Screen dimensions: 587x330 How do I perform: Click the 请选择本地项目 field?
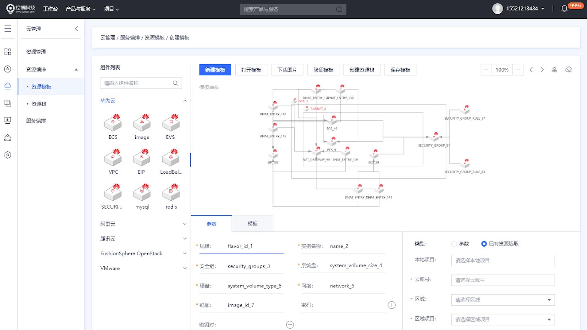point(503,260)
